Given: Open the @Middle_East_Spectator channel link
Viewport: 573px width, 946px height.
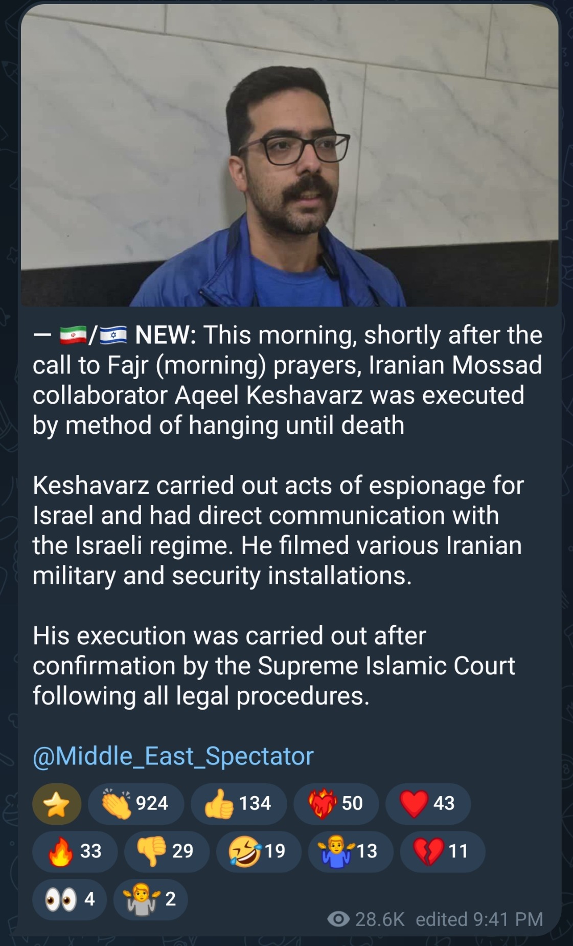Looking at the screenshot, I should tap(173, 756).
